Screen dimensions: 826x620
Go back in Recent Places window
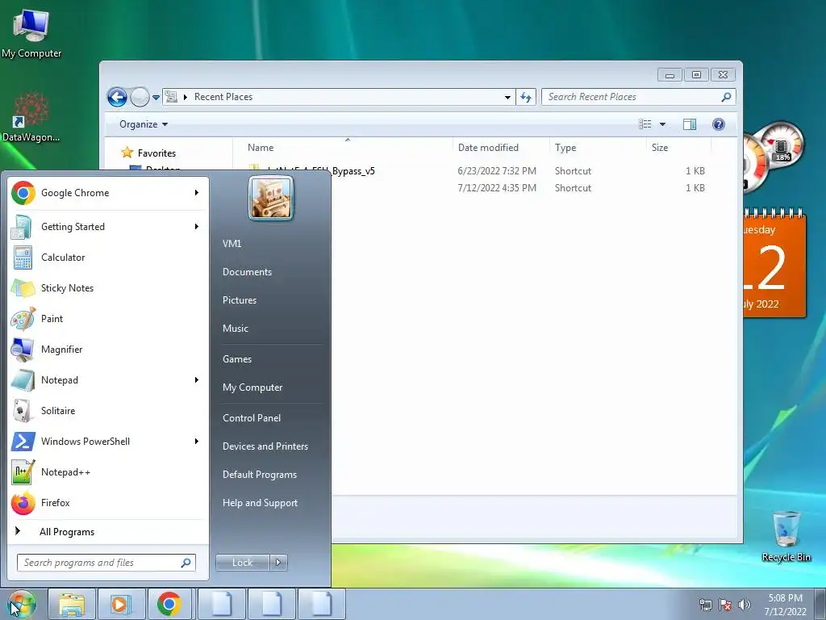point(117,97)
